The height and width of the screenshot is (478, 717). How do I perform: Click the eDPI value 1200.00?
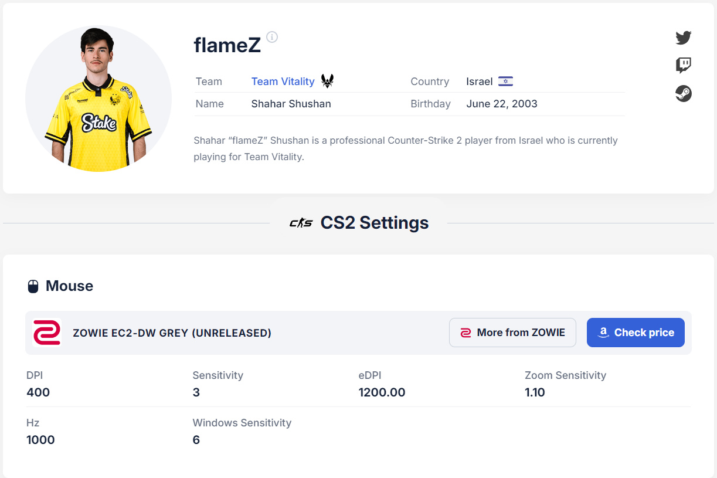(382, 392)
